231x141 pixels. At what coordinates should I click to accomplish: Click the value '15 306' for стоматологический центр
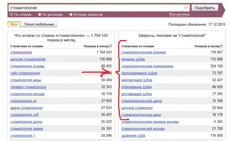217,101
